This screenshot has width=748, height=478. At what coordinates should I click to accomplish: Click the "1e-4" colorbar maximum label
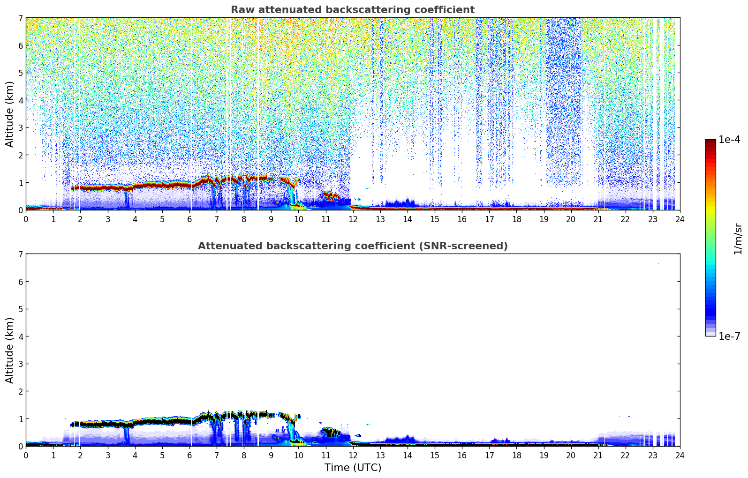729,140
